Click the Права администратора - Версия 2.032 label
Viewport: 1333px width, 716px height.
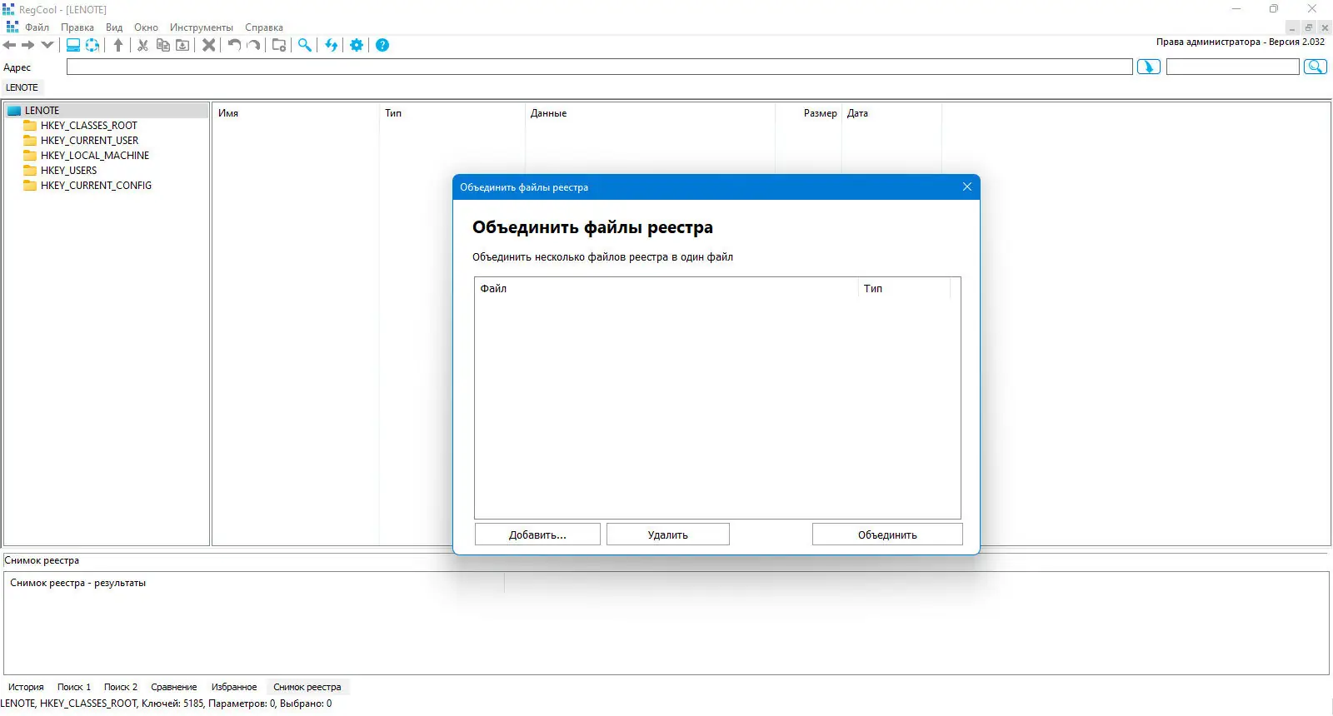(1240, 42)
